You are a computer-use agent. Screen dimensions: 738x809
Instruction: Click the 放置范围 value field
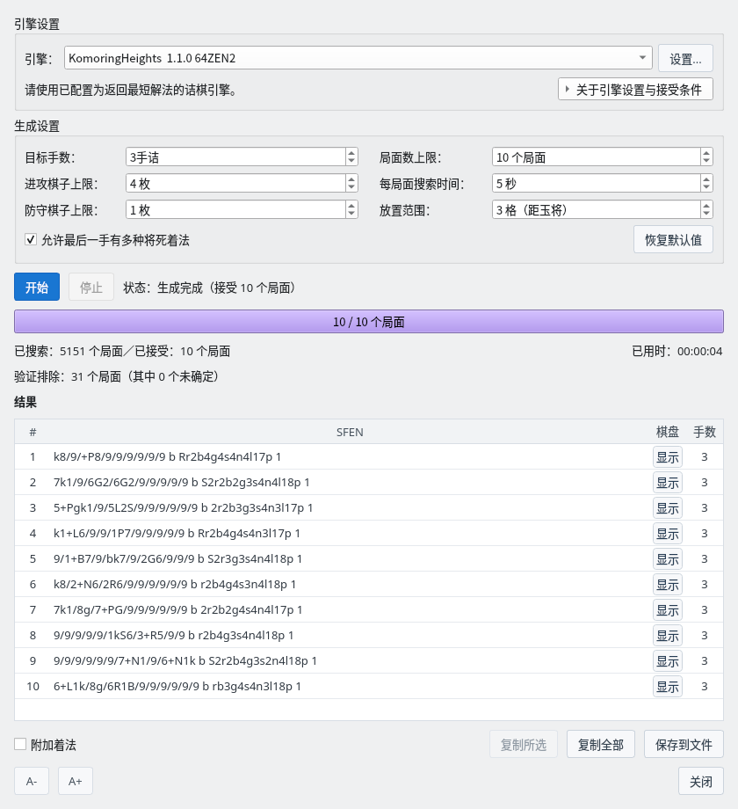[597, 210]
